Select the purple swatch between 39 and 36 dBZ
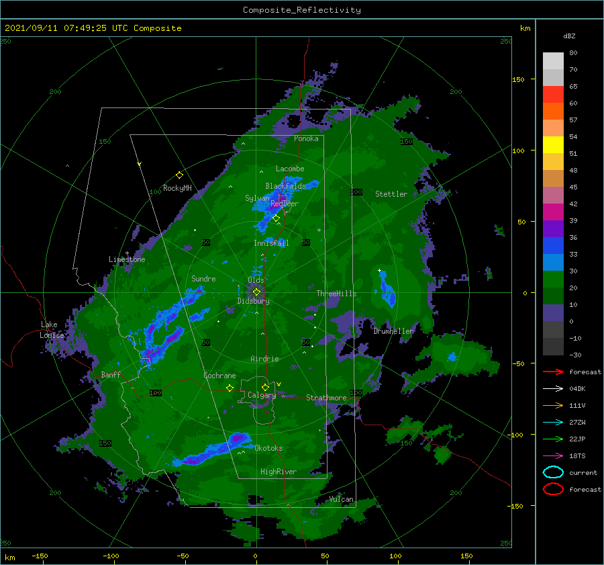This screenshot has height=565, width=604. (x=553, y=229)
